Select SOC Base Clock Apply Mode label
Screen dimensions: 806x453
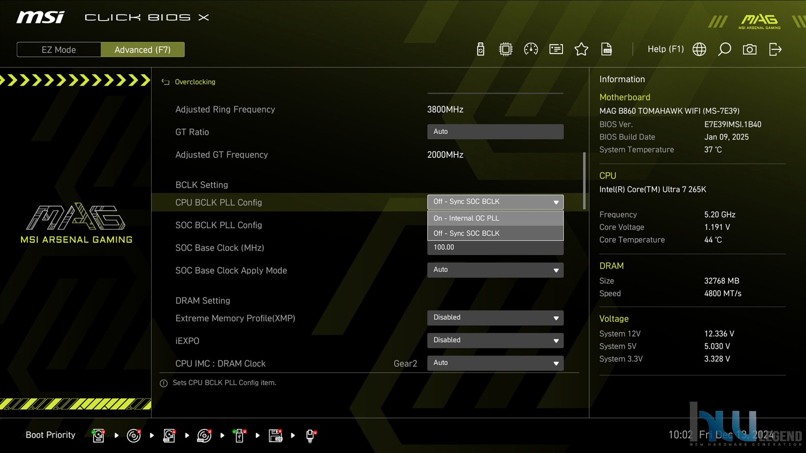(231, 270)
